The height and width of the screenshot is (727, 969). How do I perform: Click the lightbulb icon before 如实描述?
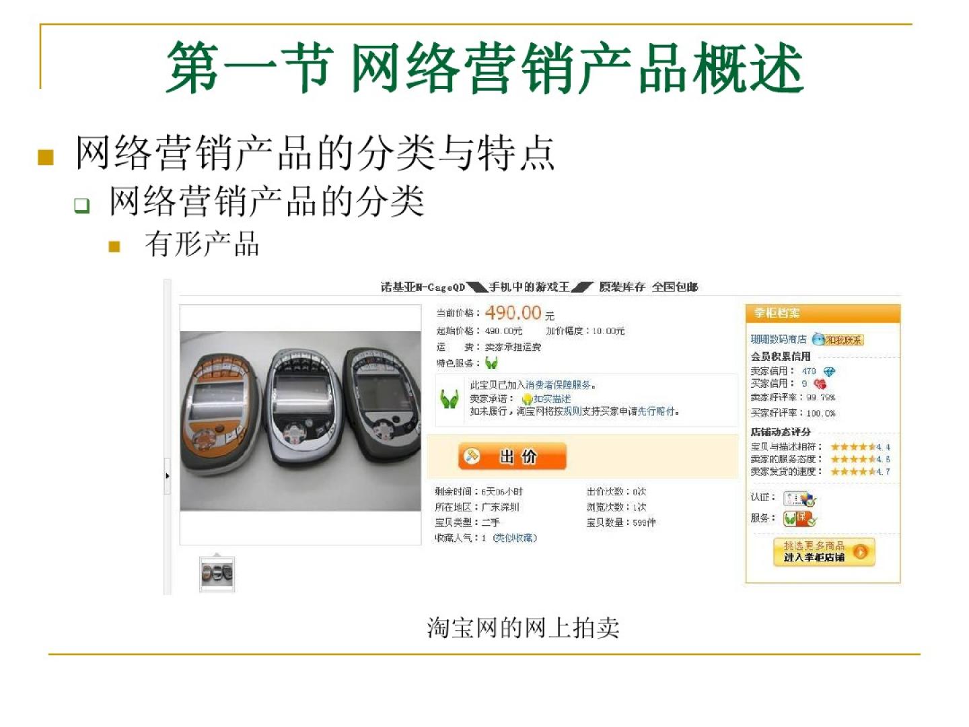coord(528,399)
